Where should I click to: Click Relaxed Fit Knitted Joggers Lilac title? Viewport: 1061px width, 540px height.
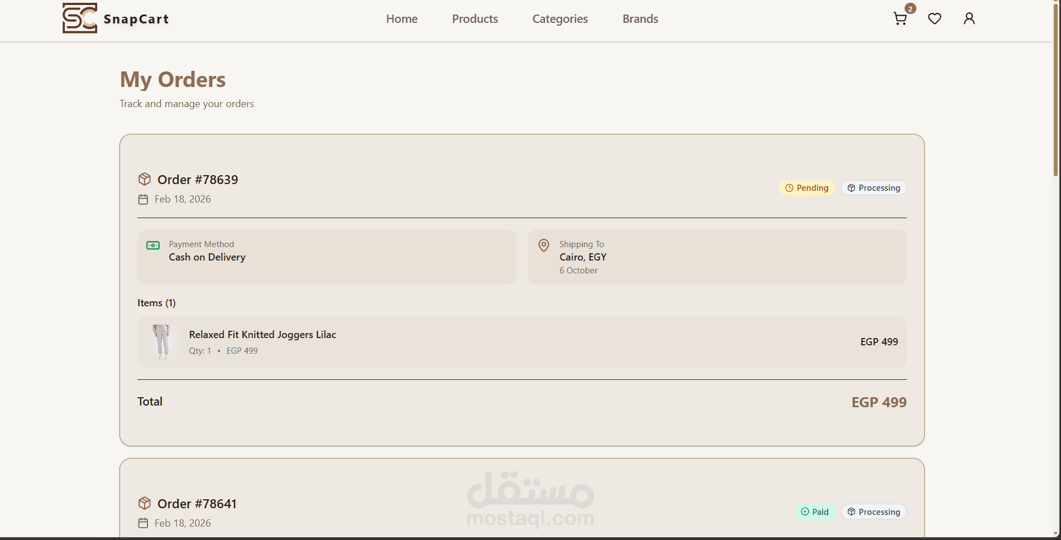tap(262, 335)
